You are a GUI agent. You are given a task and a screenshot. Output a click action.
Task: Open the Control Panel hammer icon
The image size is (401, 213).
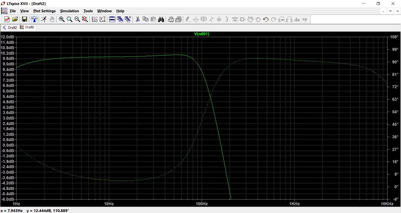[x=34, y=19]
